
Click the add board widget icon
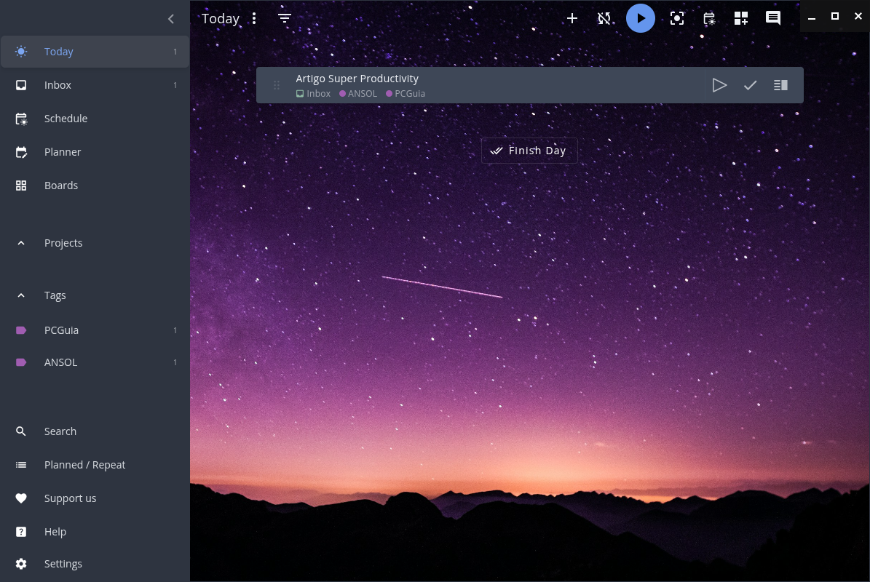tap(741, 19)
